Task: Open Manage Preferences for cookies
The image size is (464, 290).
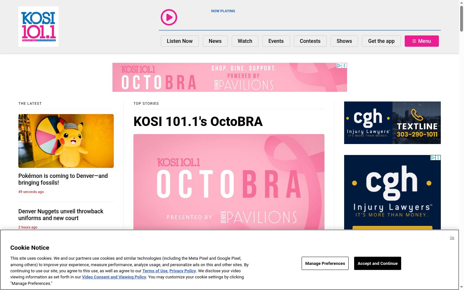Action: (x=325, y=263)
